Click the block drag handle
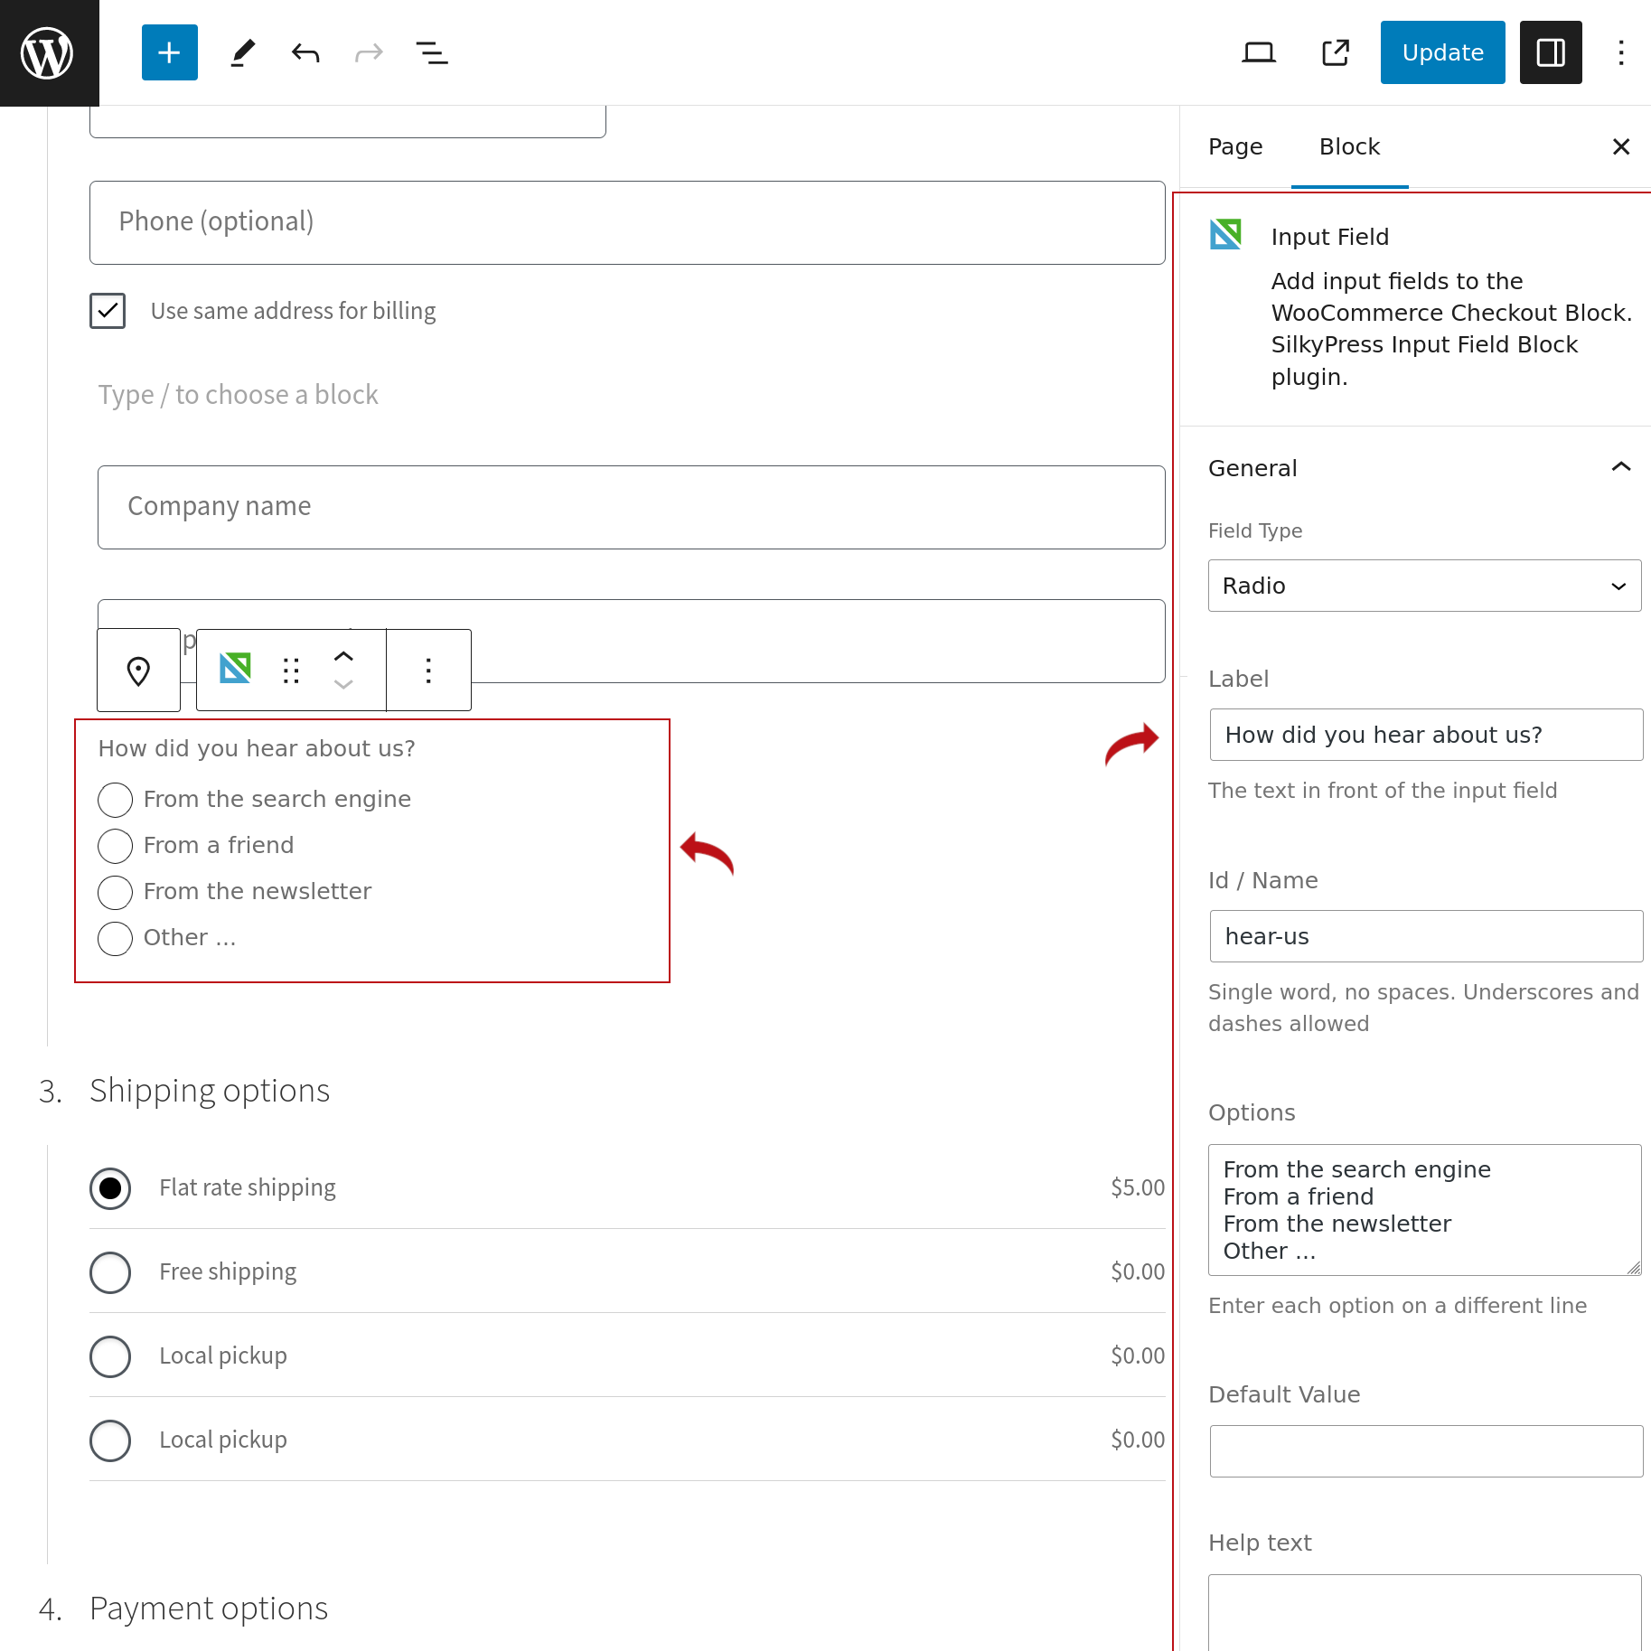The image size is (1651, 1651). tap(291, 671)
